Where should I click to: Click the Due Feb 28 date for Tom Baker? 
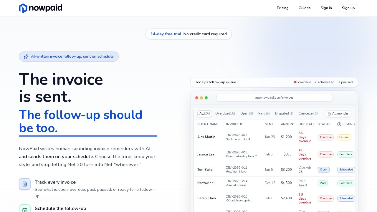point(305,170)
